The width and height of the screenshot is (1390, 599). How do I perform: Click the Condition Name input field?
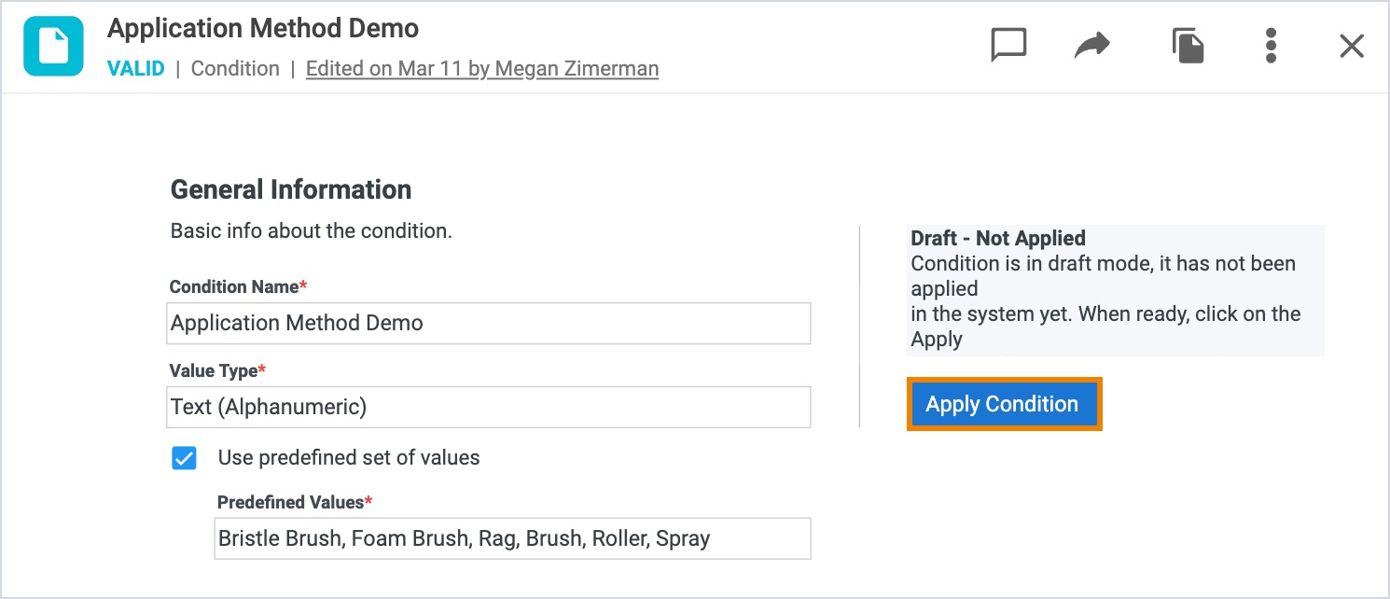click(x=489, y=323)
